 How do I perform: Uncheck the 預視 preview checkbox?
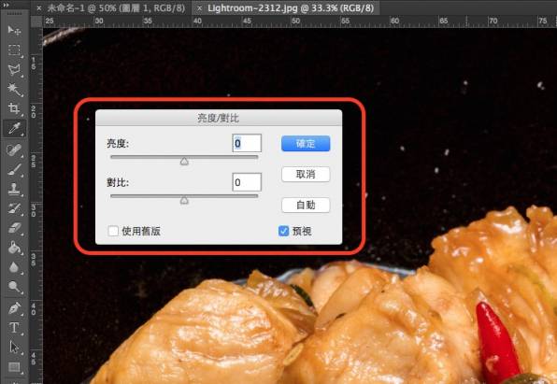tap(283, 232)
